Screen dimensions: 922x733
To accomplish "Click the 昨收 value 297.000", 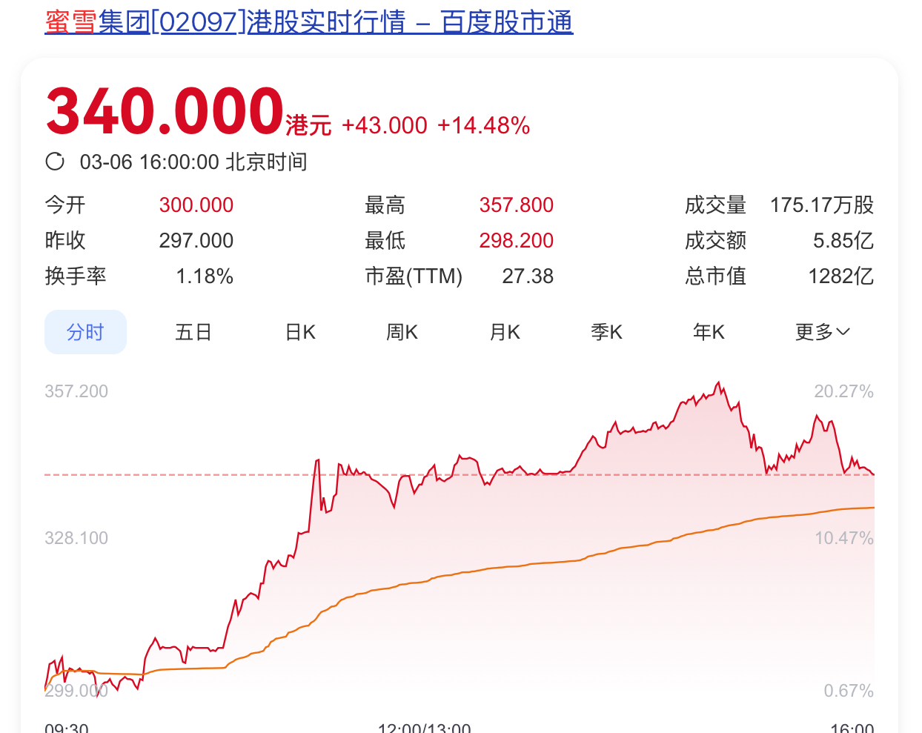I will point(196,240).
